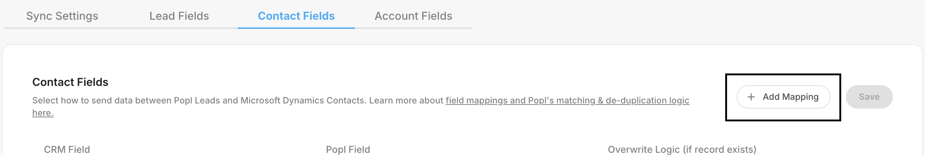Click the greyed-out Save button
The image size is (925, 155).
coord(869,97)
